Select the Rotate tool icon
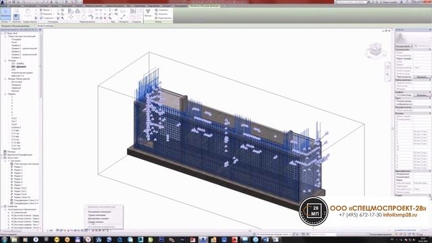Viewport: 432px width, 243px height. point(84,18)
